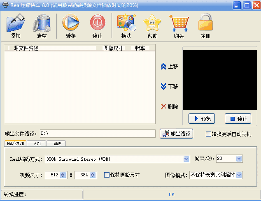This screenshot has height=201, width=261.
Task: Click the video height 384 stepper arrows
Action: tap(92, 175)
